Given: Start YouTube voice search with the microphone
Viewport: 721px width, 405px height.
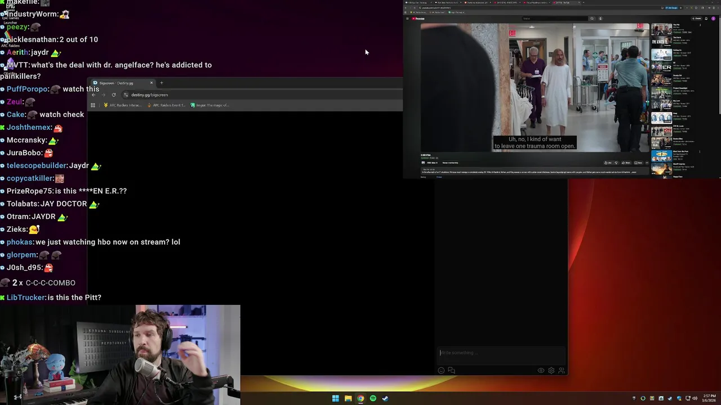Looking at the screenshot, I should (x=600, y=19).
